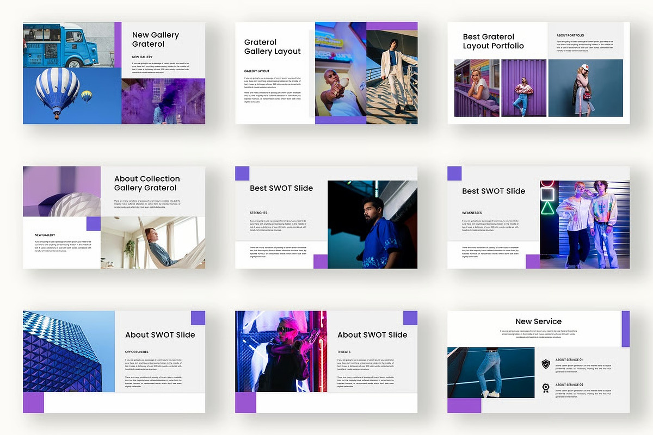Viewport: 653px width, 435px height.
Task: Click "About SWOT Slide" title above OPPORTUNITIES
Action: [160, 335]
